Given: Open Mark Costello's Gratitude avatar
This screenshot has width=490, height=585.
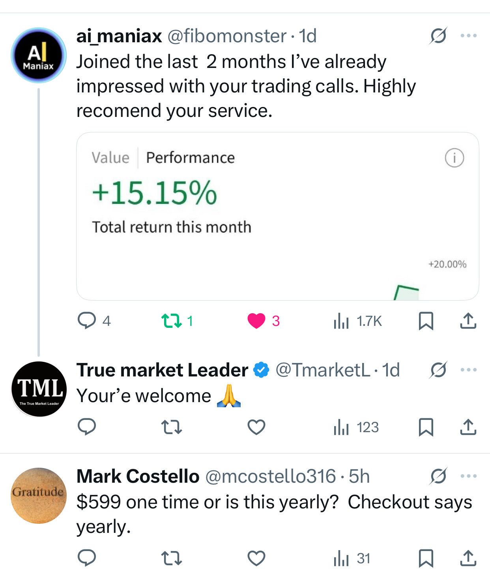Looking at the screenshot, I should pos(39,495).
